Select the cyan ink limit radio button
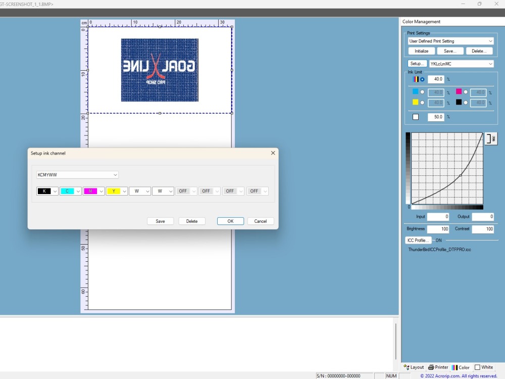 click(422, 92)
